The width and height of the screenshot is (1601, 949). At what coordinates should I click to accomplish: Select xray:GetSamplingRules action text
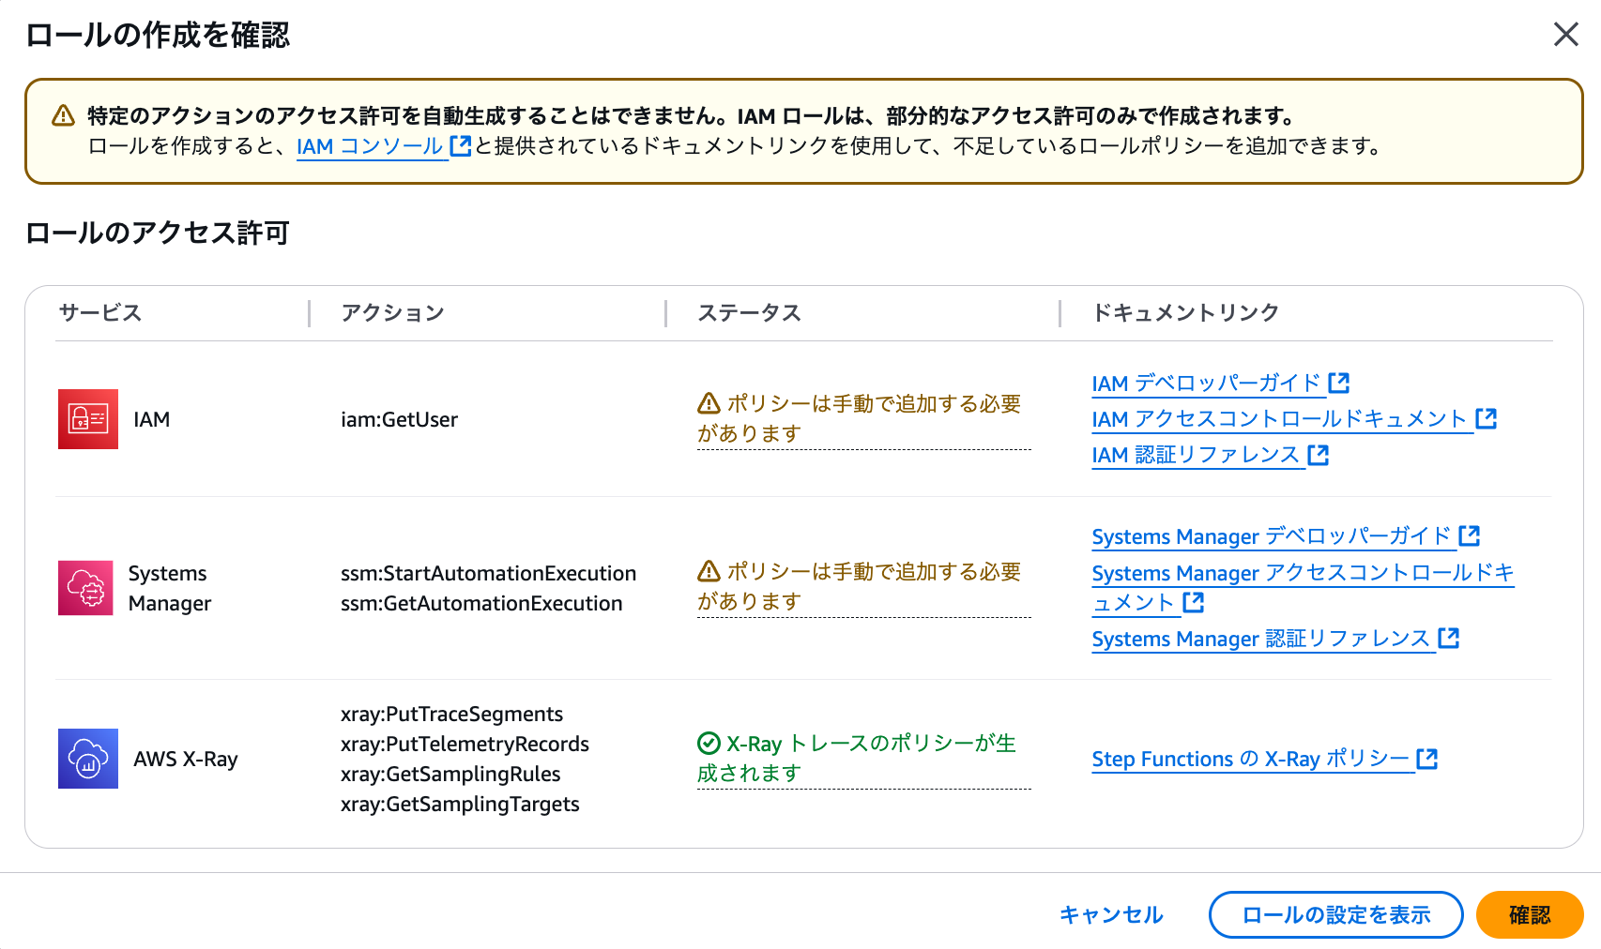[450, 774]
